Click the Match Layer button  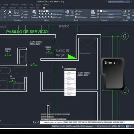click(x=56, y=17)
